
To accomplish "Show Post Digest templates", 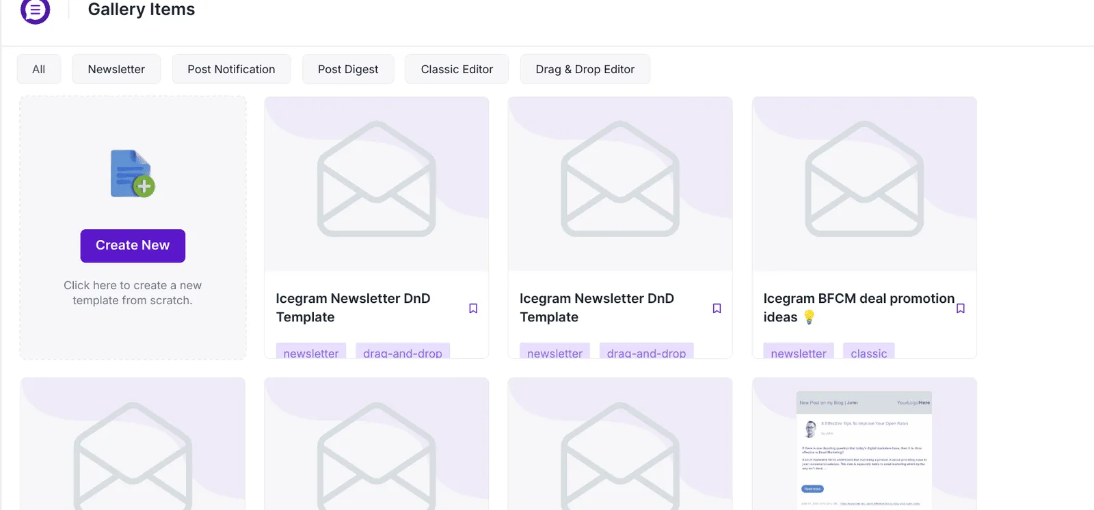I will coord(348,69).
